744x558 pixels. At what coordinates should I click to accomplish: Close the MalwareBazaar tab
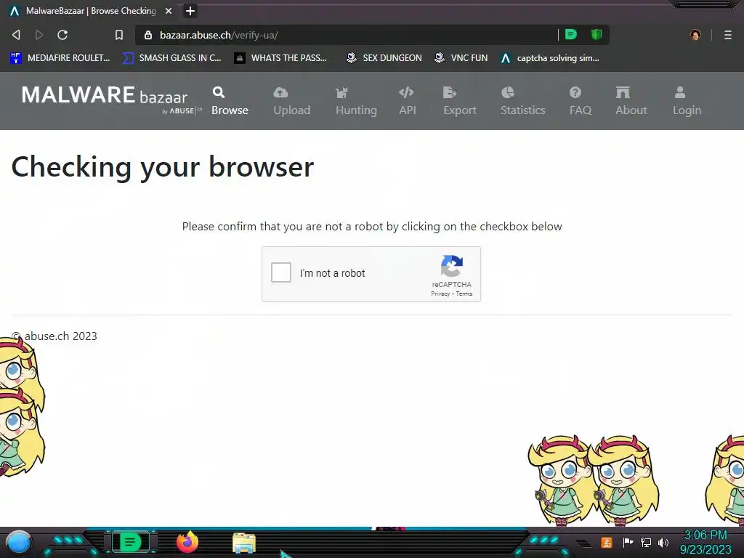coord(169,11)
